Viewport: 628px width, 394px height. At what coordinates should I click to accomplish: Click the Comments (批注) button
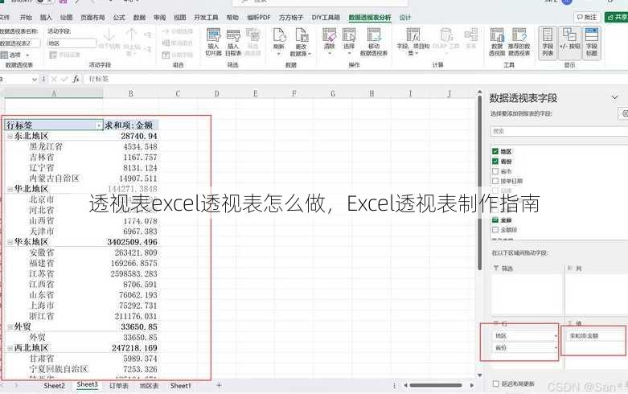[587, 17]
